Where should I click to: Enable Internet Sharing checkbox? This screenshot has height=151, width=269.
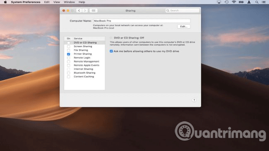[x=68, y=69]
